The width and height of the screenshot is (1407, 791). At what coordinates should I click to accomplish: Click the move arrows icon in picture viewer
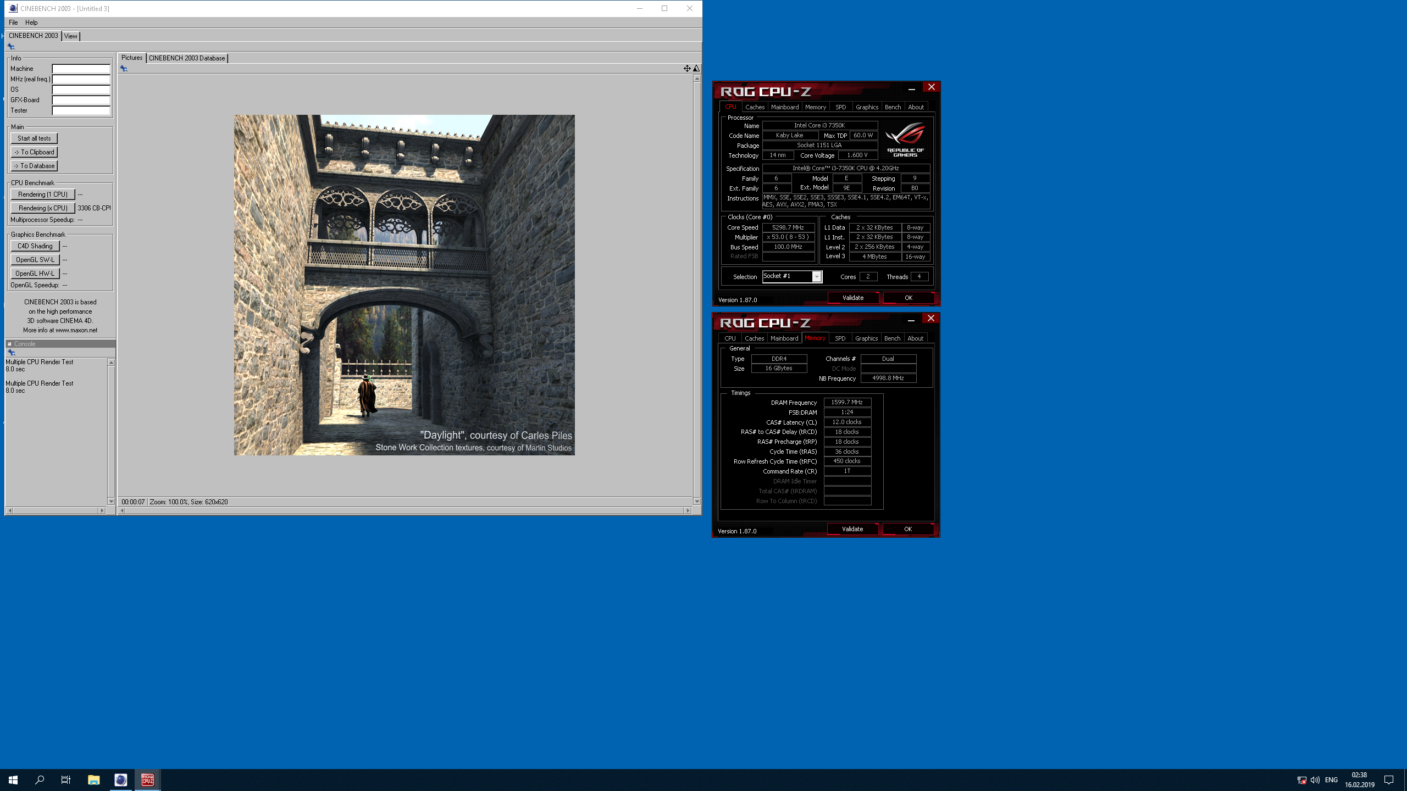coord(687,69)
